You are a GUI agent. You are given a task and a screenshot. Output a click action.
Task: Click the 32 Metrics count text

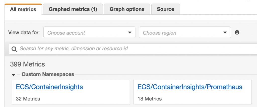[28, 98]
